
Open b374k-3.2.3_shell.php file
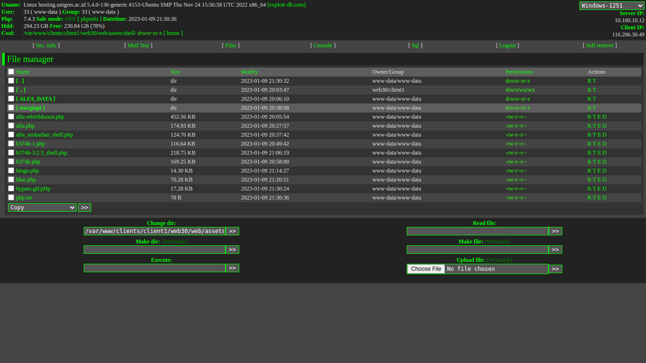click(x=42, y=153)
